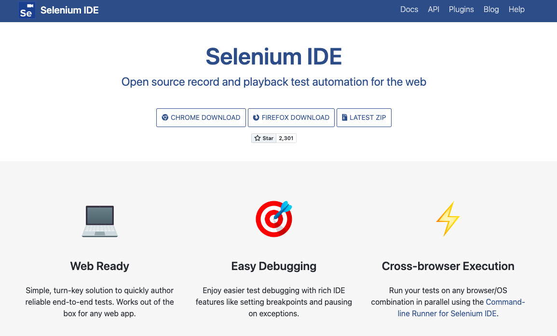Download the Latest Zip
Viewport: 557px width, 336px height.
(364, 117)
